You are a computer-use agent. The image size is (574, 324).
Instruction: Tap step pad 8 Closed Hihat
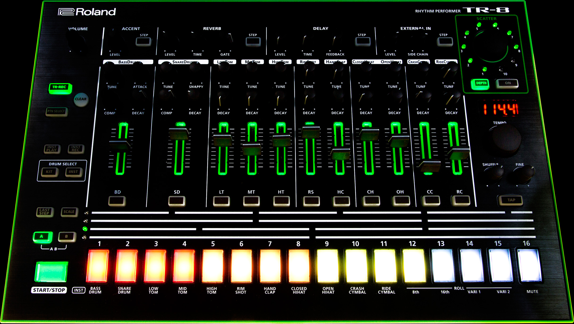[x=299, y=266]
